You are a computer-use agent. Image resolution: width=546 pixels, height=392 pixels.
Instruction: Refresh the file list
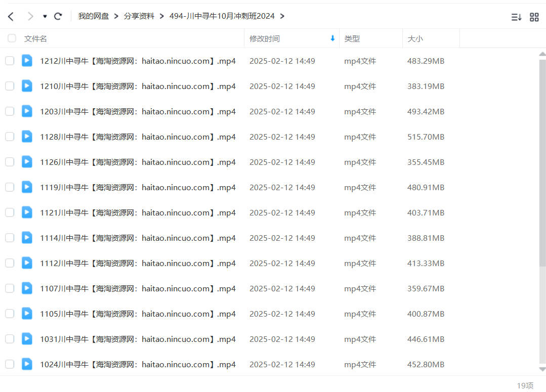(x=58, y=16)
